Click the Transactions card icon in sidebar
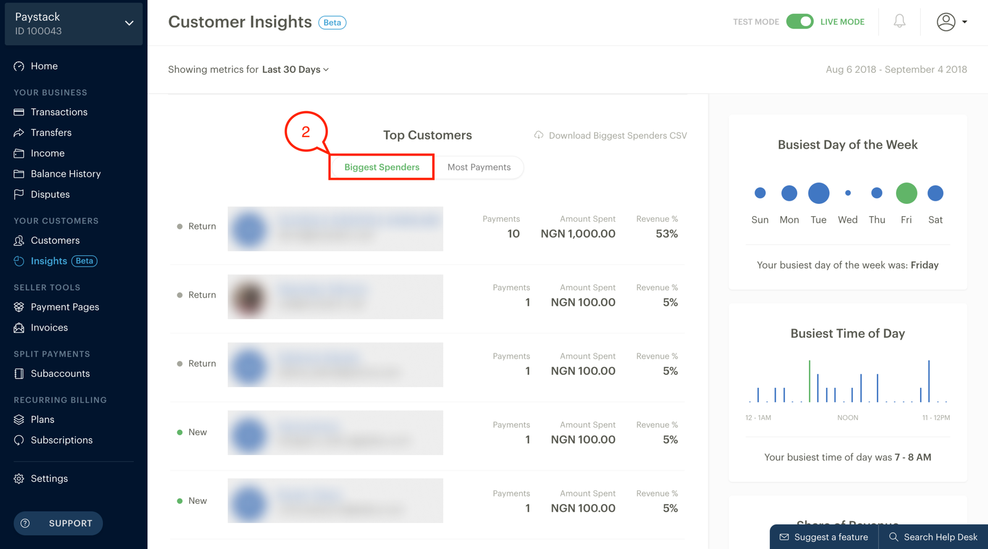Screen dimensions: 988x549 pos(19,112)
